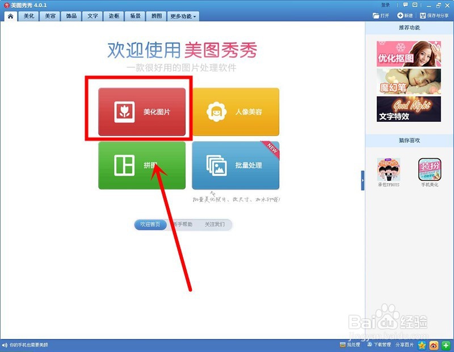Click the 登录 link in title bar
The height and width of the screenshot is (352, 454).
coord(385,5)
